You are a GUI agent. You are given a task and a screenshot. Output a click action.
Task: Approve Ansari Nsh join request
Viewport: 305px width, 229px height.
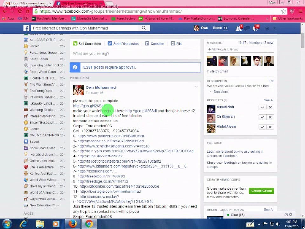(x=262, y=107)
